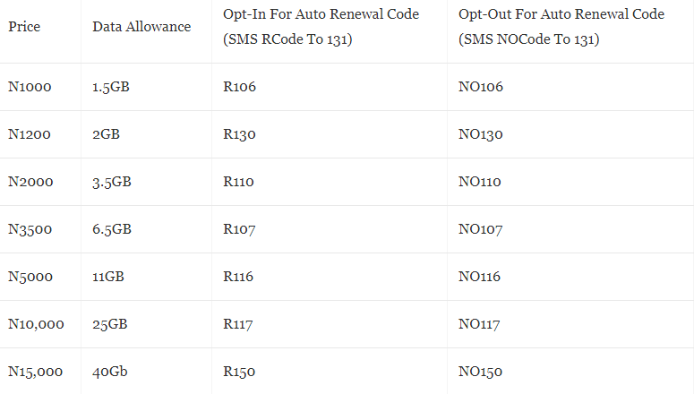The width and height of the screenshot is (694, 394).
Task: Select the N1200 price cell
Action: point(30,134)
